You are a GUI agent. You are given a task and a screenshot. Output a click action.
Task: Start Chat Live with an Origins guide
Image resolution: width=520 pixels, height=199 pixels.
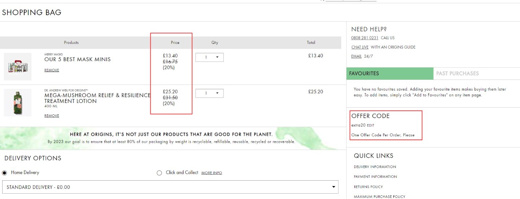tap(360, 47)
